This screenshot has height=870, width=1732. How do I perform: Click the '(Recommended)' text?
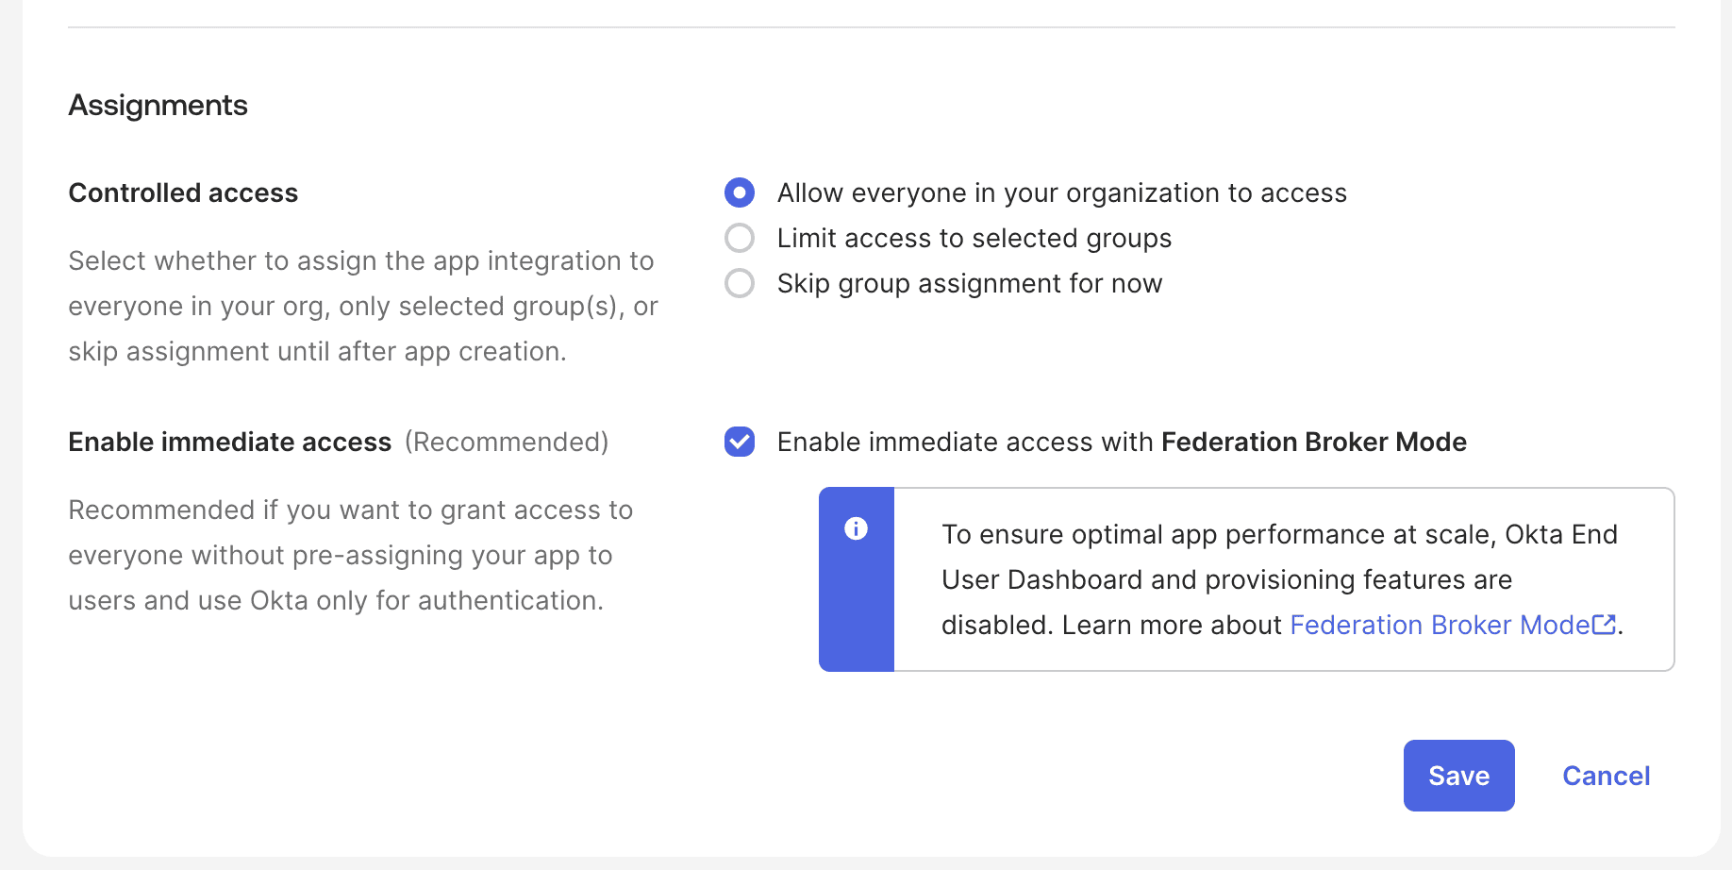[x=507, y=441]
